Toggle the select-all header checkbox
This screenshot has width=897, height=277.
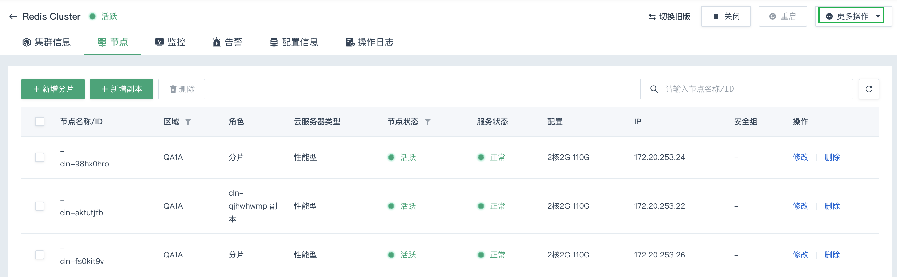40,122
